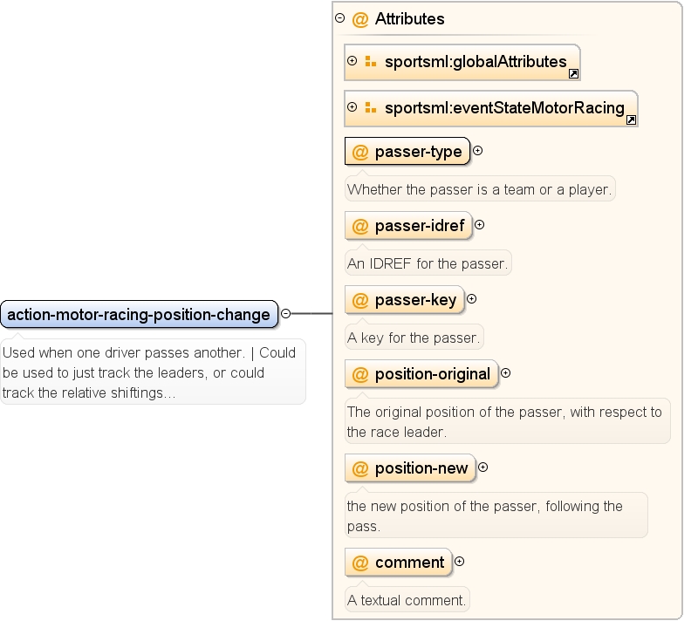Expand passer-type attribute details

477,151
